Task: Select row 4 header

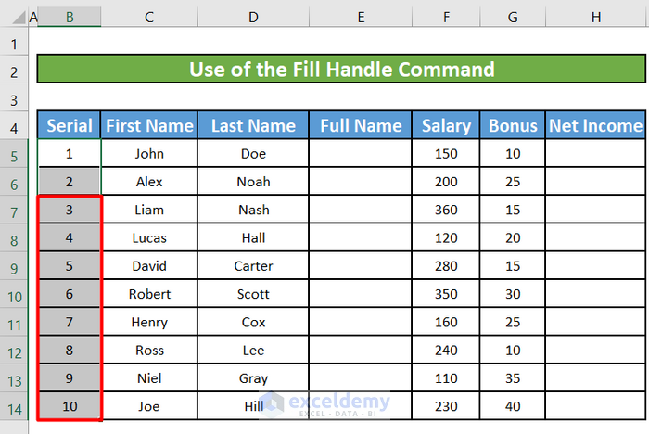Action: point(13,126)
